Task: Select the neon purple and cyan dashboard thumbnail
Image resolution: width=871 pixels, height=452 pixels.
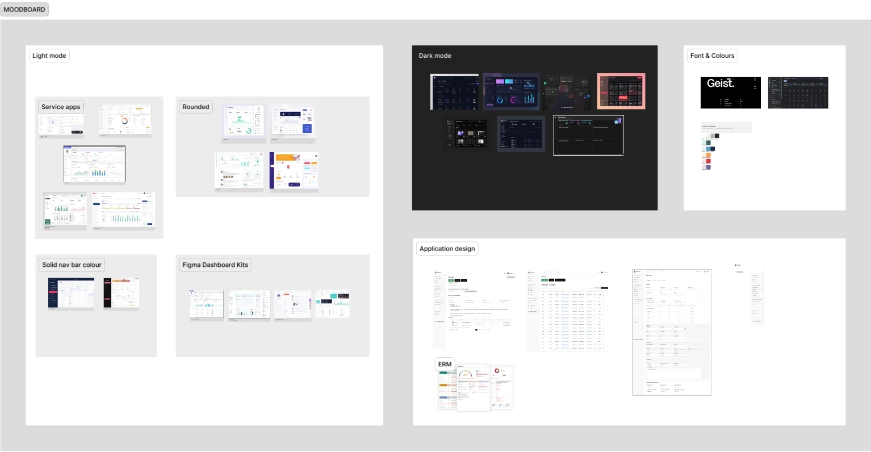Action: point(512,92)
